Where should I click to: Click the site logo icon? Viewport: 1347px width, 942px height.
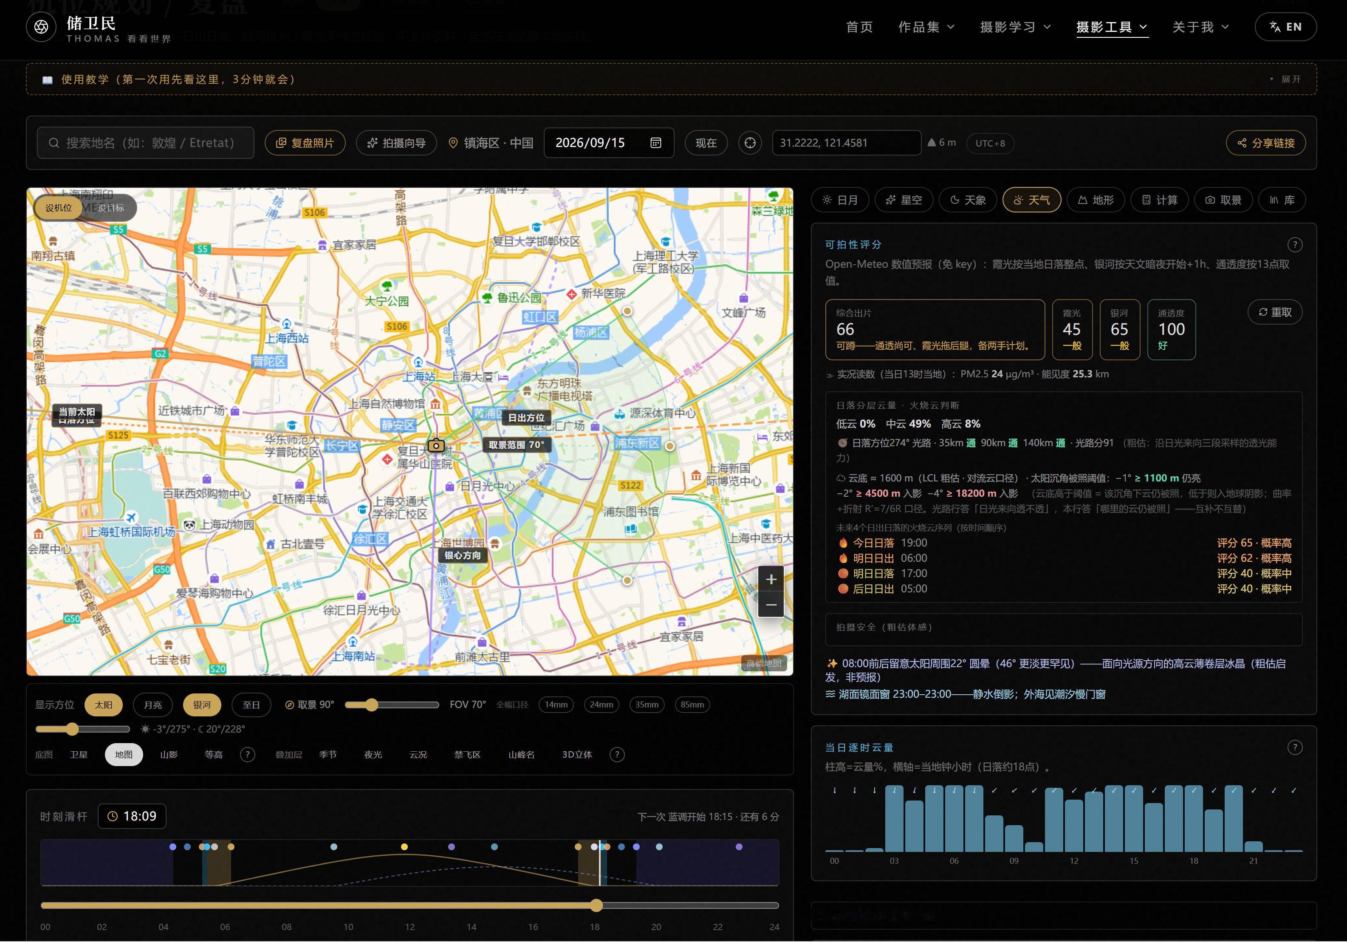point(41,27)
